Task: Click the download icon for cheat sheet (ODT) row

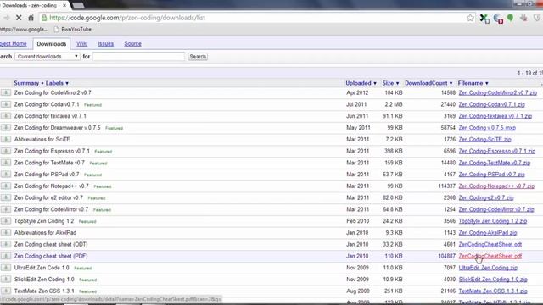Action: [6, 244]
